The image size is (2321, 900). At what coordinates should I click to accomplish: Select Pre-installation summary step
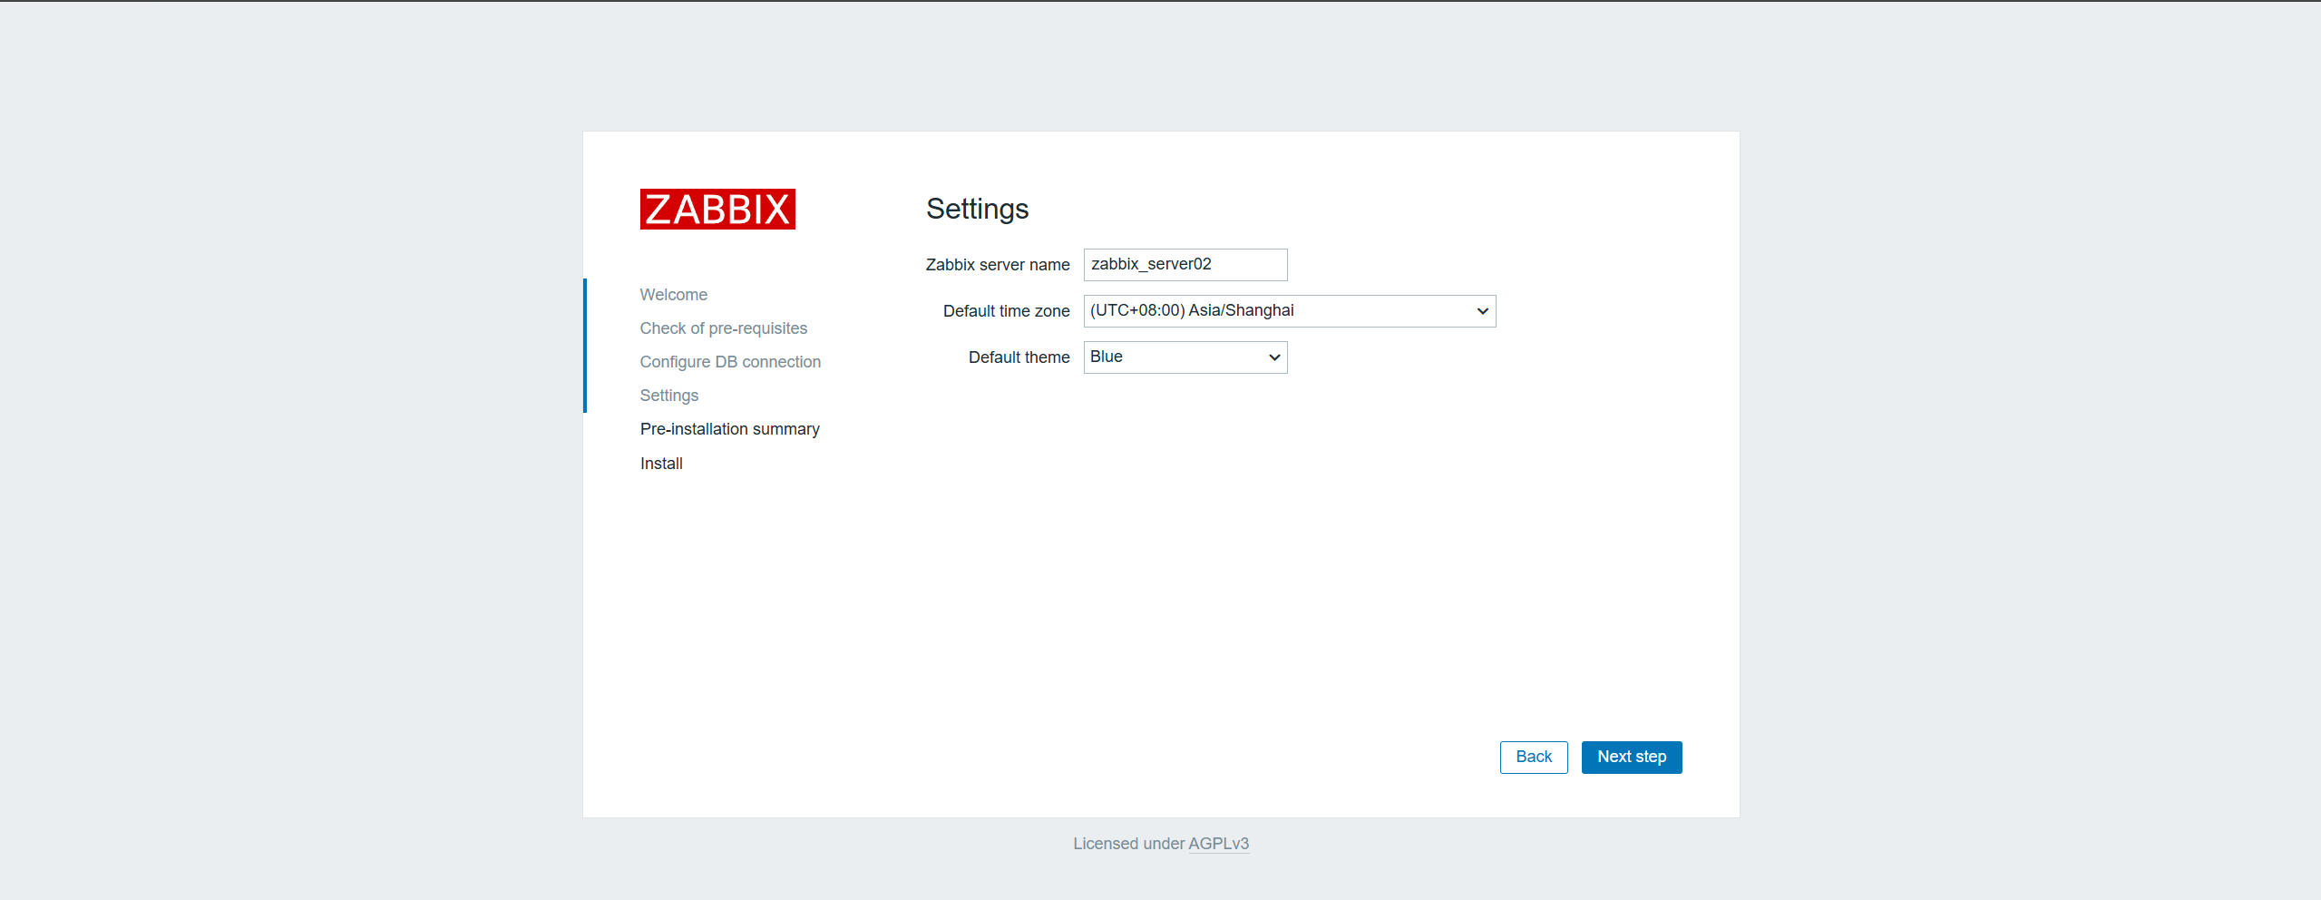tap(730, 429)
